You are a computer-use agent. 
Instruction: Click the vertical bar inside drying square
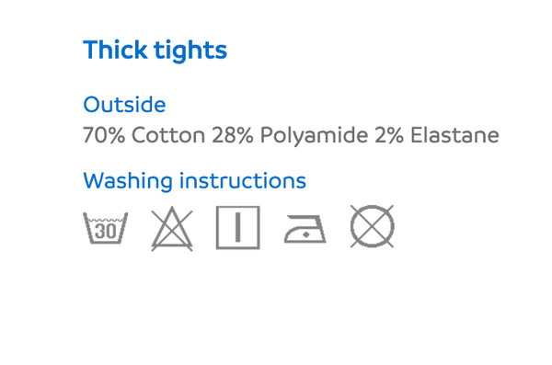pyautogui.click(x=238, y=227)
